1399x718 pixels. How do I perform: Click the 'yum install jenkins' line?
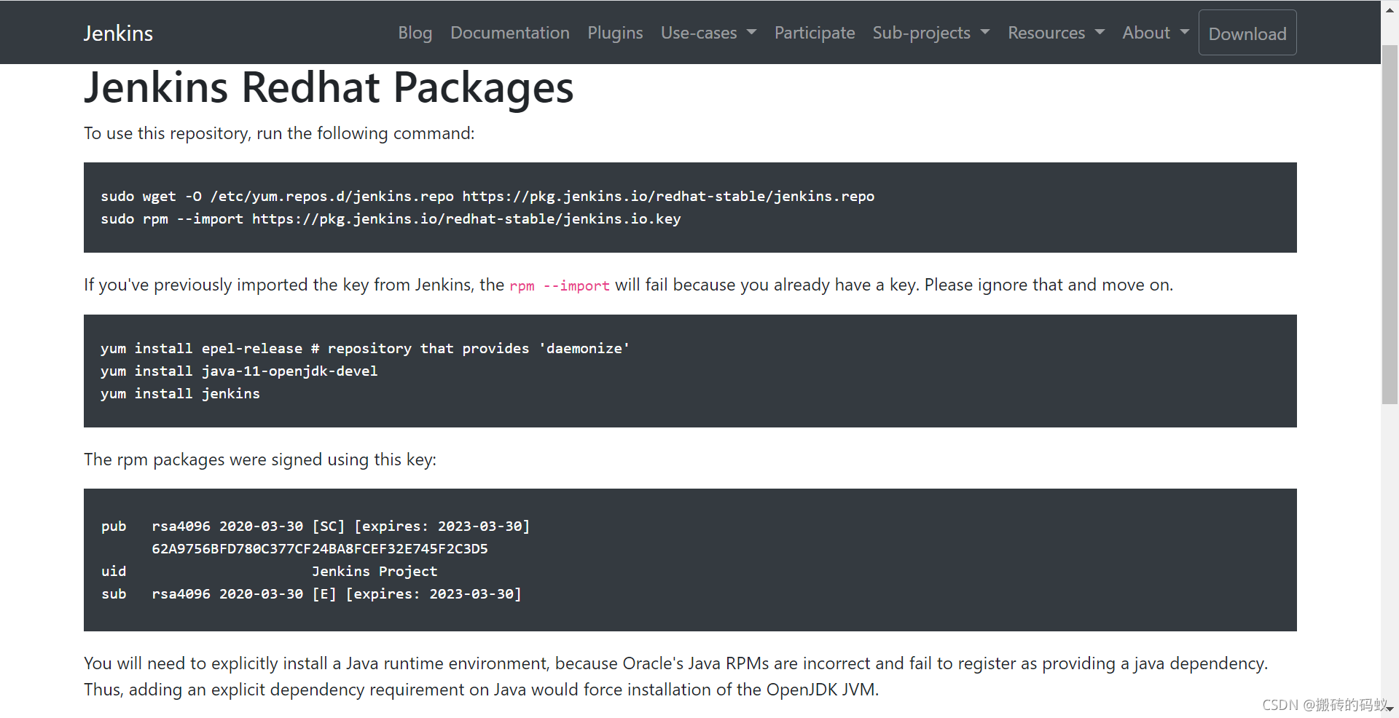click(x=180, y=393)
